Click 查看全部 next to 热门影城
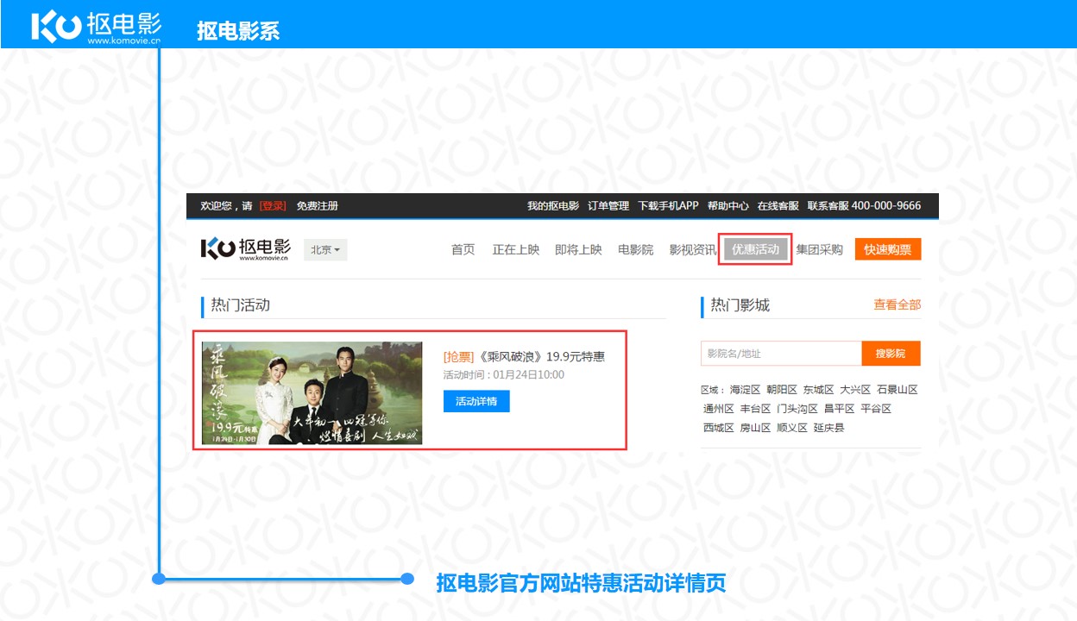Screen dimensions: 1077x621 (897, 304)
